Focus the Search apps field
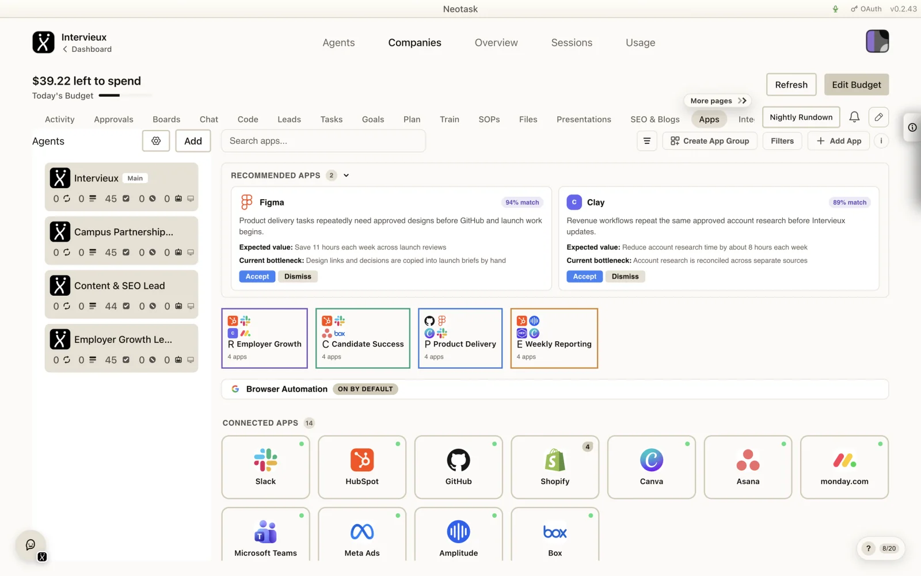The image size is (921, 576). (x=324, y=141)
